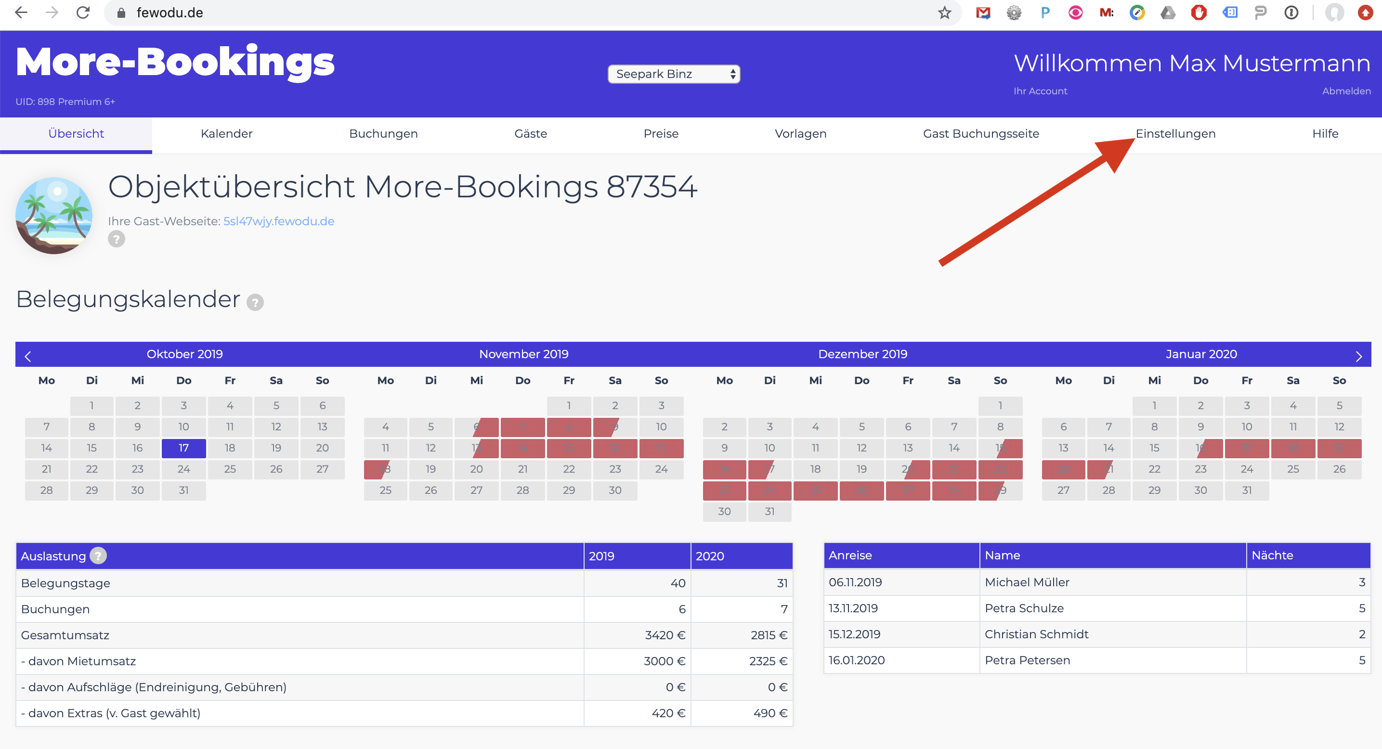Reload the fewodu.de page
Screen dimensions: 1382x749
pyautogui.click(x=83, y=13)
